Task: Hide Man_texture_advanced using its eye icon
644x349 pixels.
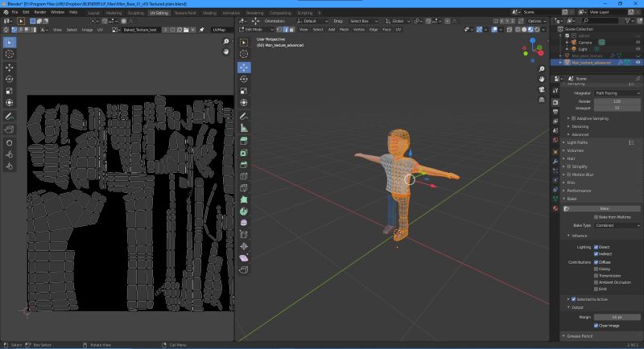Action: coord(638,63)
